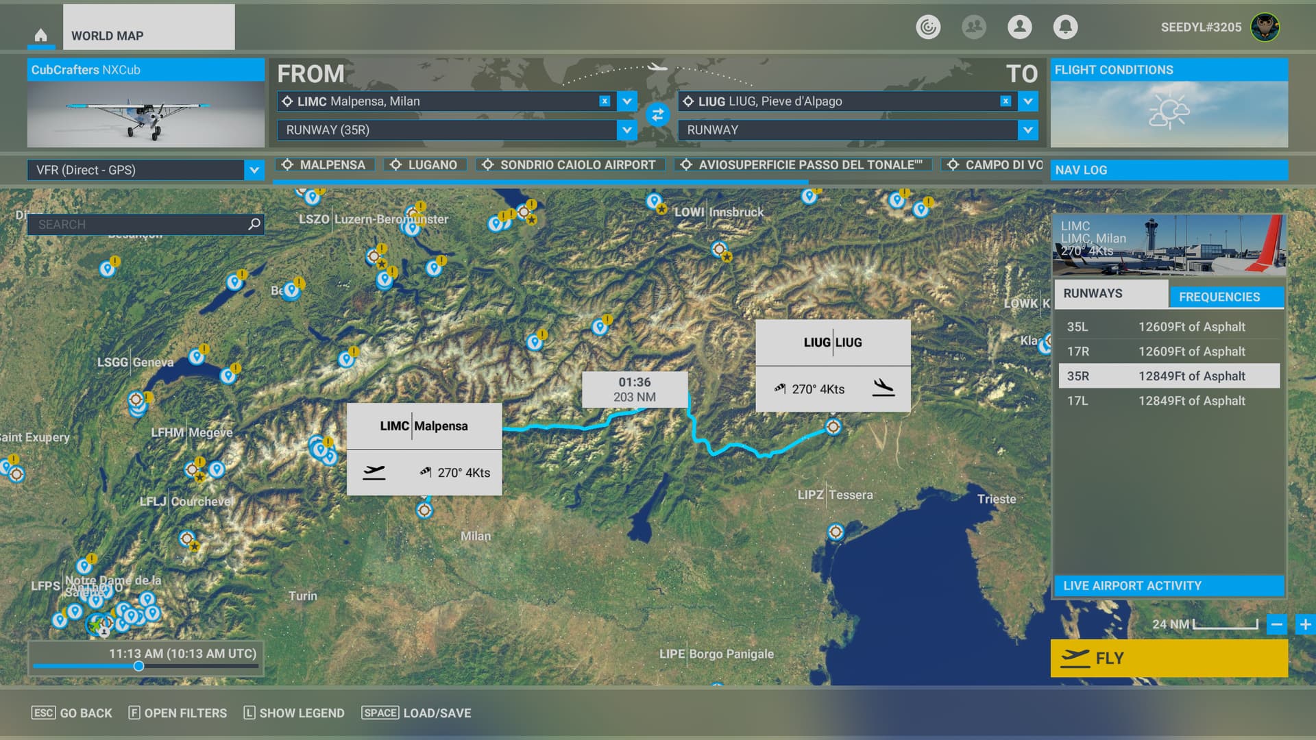Select the SONDRIO CAIOLO AIRPORT waypoint
The width and height of the screenshot is (1316, 740).
point(570,165)
